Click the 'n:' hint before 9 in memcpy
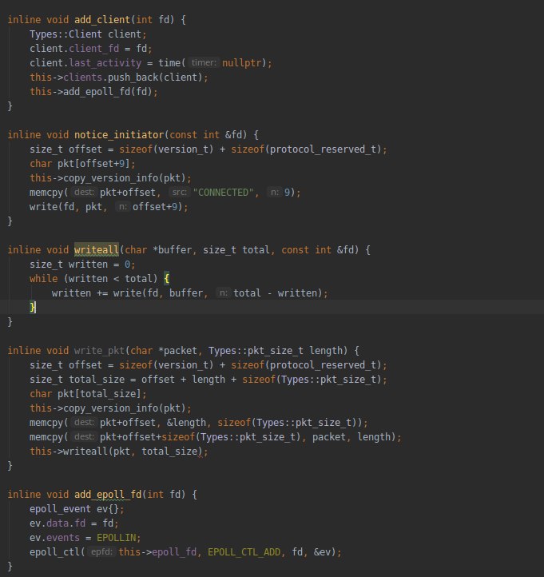 coord(275,192)
